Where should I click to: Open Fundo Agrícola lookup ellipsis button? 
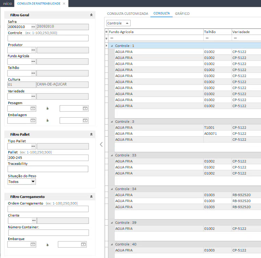33,61
